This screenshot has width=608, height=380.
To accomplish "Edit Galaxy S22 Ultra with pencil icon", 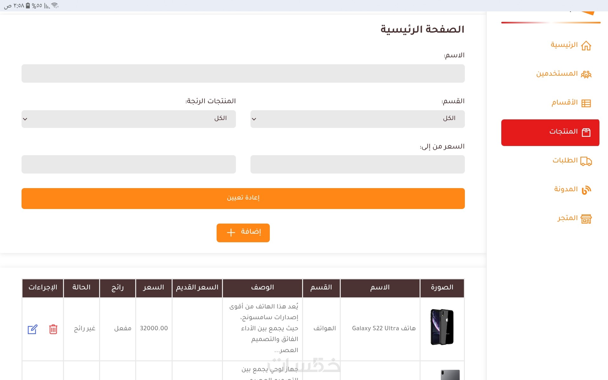I will click(x=33, y=329).
